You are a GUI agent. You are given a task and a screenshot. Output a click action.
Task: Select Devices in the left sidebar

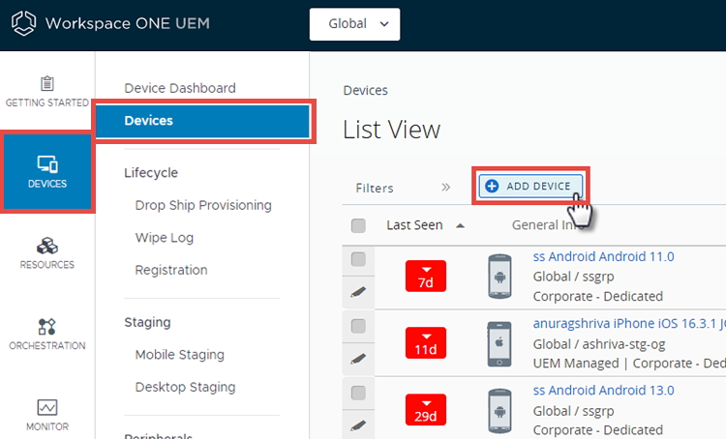(47, 172)
